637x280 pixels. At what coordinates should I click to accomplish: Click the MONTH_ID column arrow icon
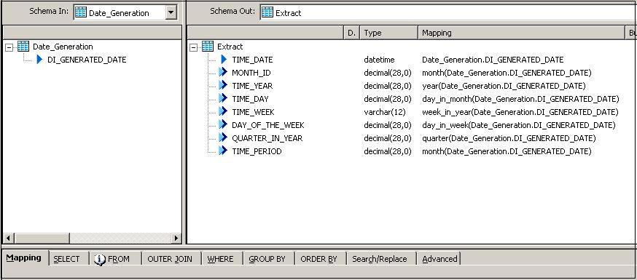coord(223,72)
